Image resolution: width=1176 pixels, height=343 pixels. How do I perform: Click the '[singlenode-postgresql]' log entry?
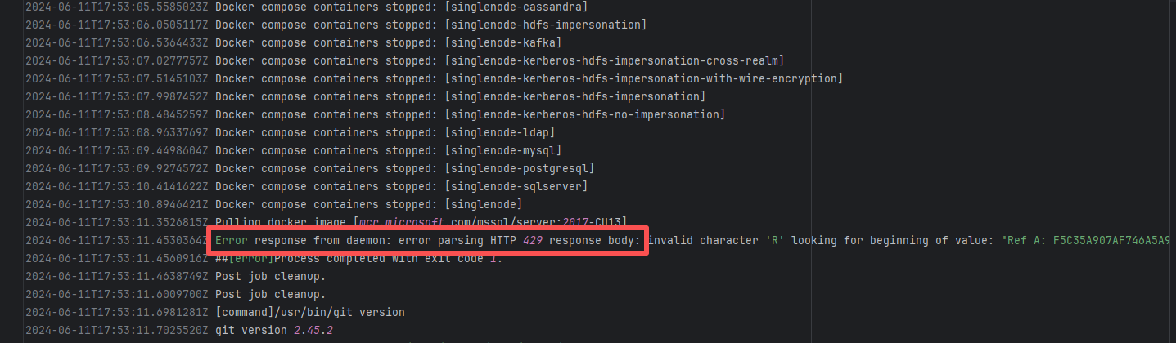point(520,168)
